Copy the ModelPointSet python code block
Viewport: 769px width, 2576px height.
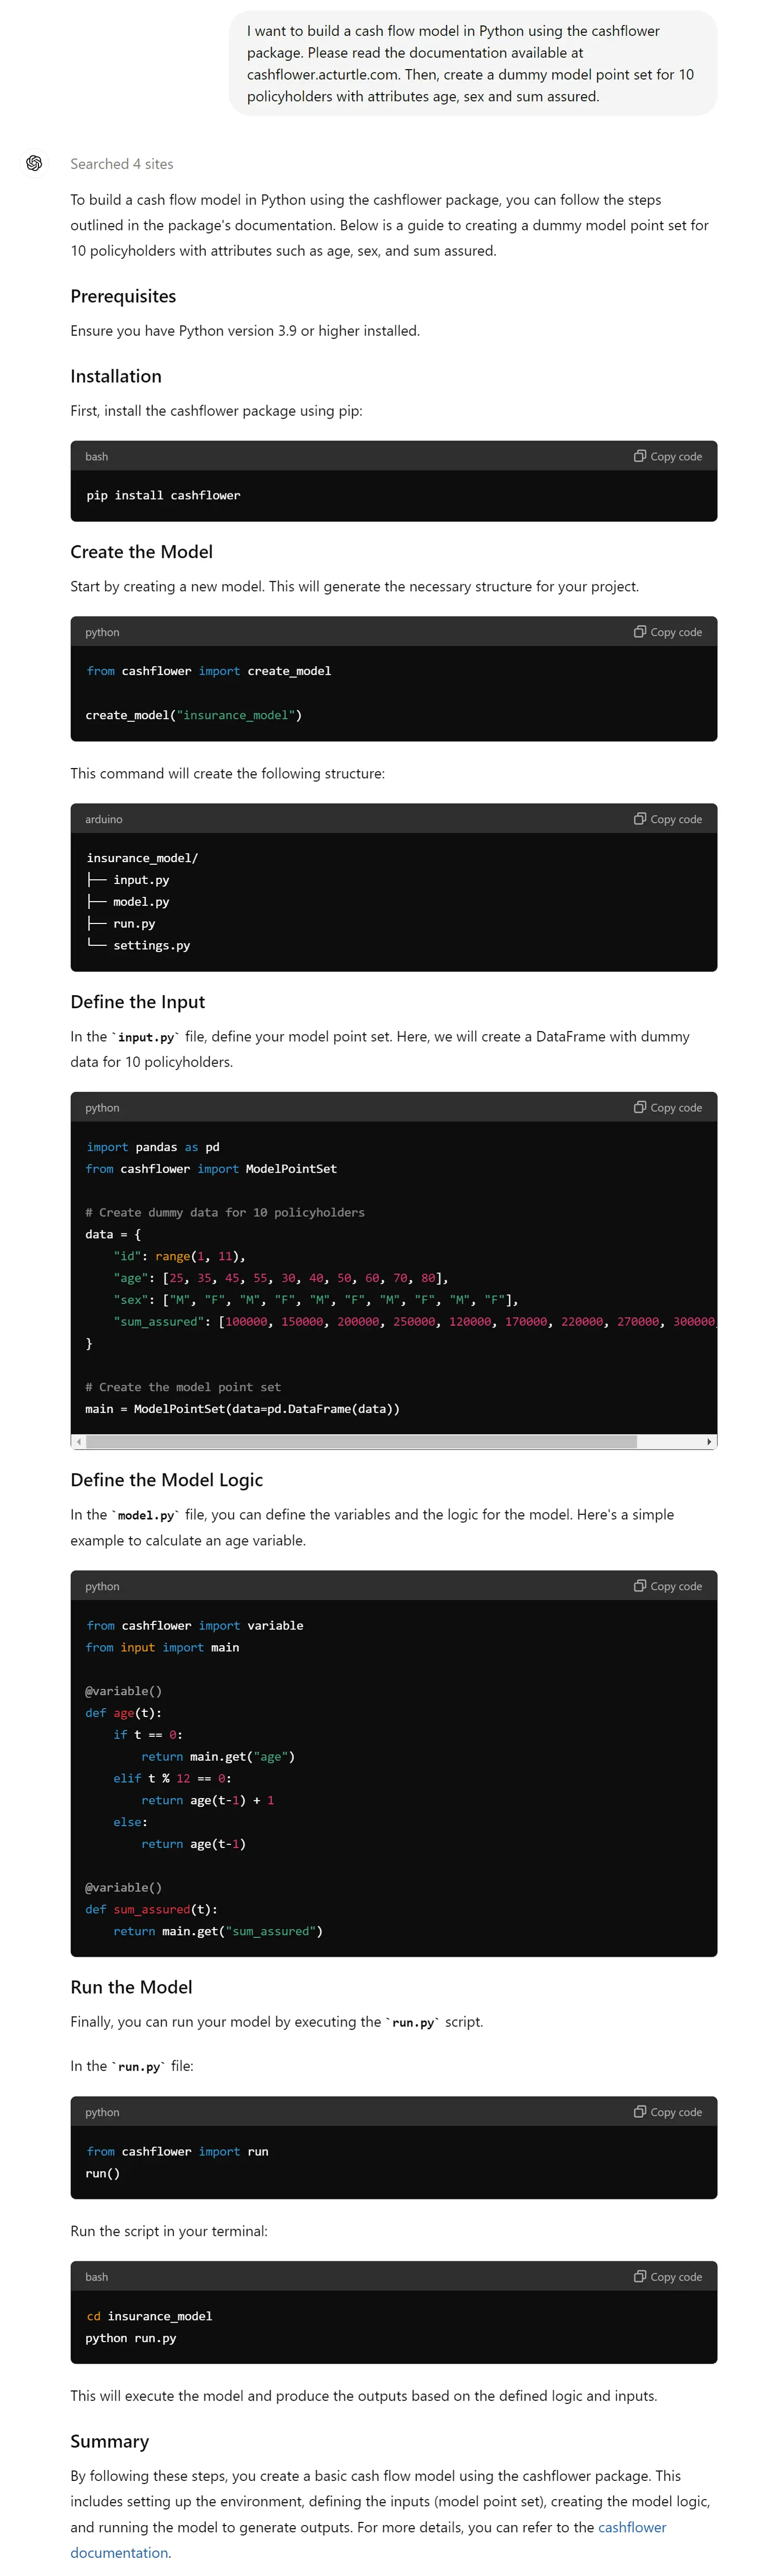667,1107
